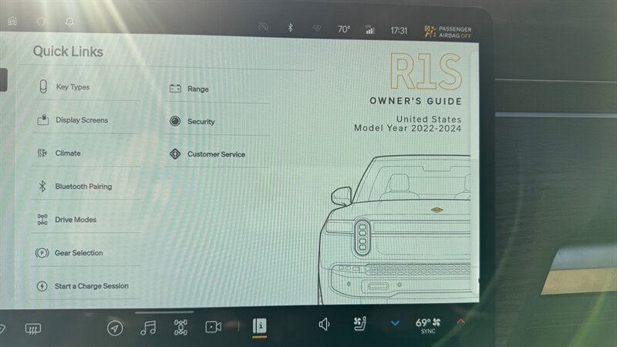The height and width of the screenshot is (347, 617).
Task: Open the Key Types quick link
Action: [72, 87]
